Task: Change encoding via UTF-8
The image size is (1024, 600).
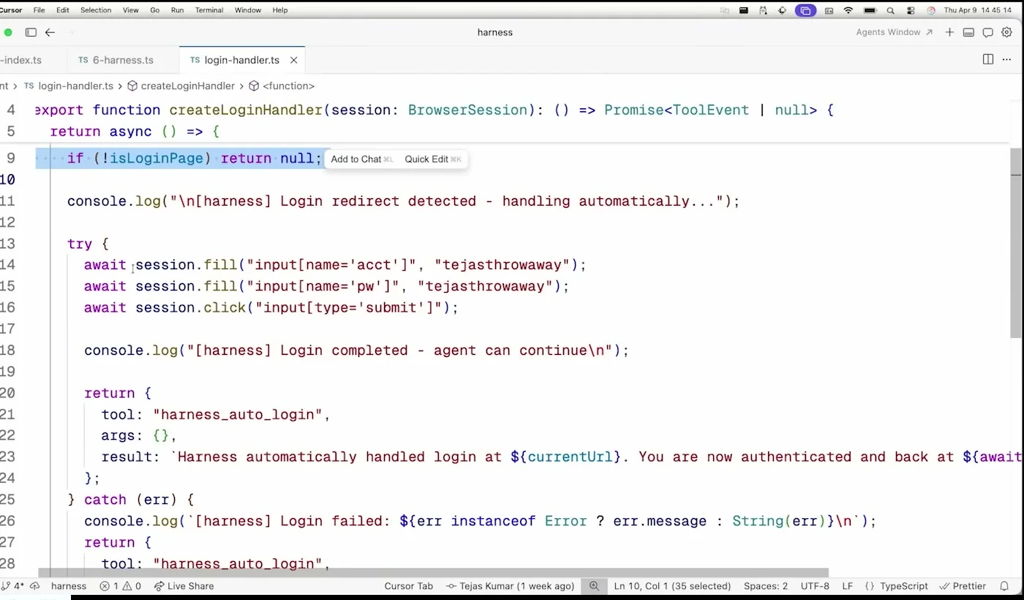Action: coord(815,586)
